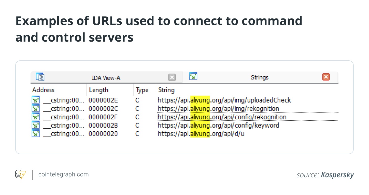The width and height of the screenshot is (369, 195).
Task: Click string icon beside config/keyword row
Action: tap(36, 125)
